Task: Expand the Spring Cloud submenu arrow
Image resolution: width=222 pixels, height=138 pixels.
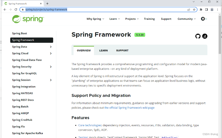Action: pos(51,54)
